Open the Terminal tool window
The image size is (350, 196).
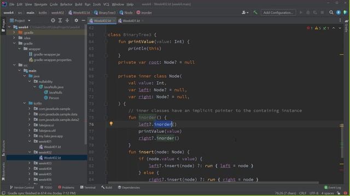[87, 187]
